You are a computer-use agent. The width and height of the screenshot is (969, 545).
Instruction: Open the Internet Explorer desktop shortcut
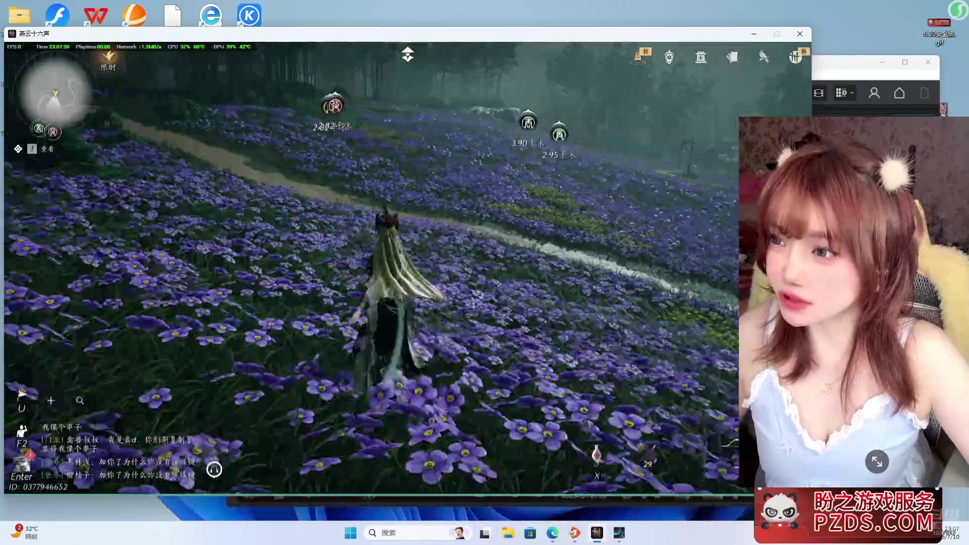point(210,15)
